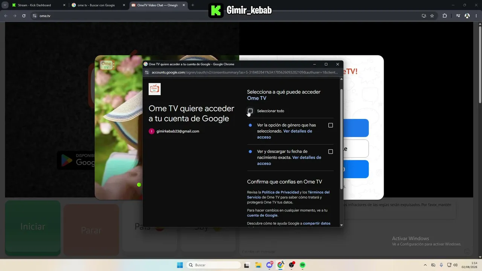The width and height of the screenshot is (482, 271).
Task: View site information for ome.tv
Action: tap(35, 16)
